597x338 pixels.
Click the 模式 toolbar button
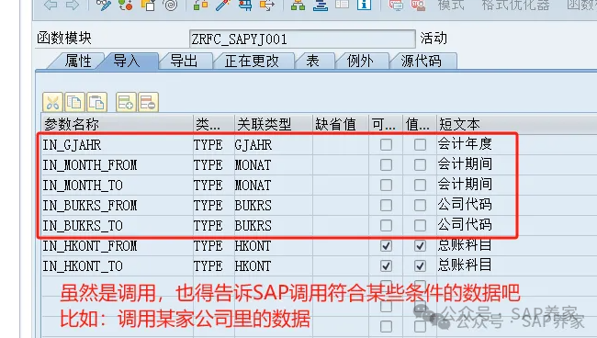[451, 5]
